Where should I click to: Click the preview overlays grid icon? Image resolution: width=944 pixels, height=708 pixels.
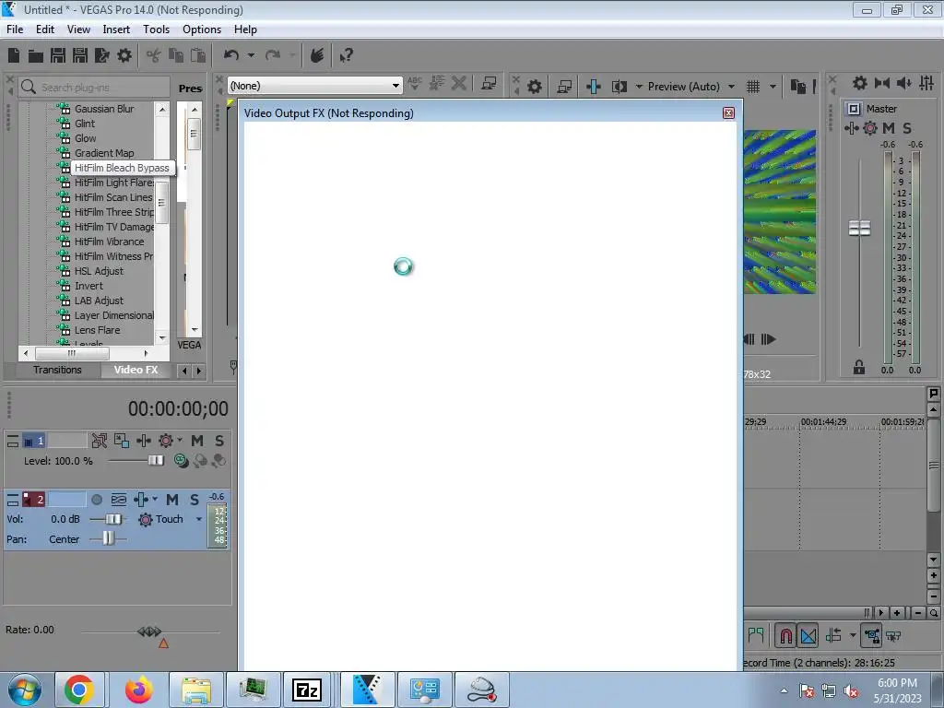752,87
